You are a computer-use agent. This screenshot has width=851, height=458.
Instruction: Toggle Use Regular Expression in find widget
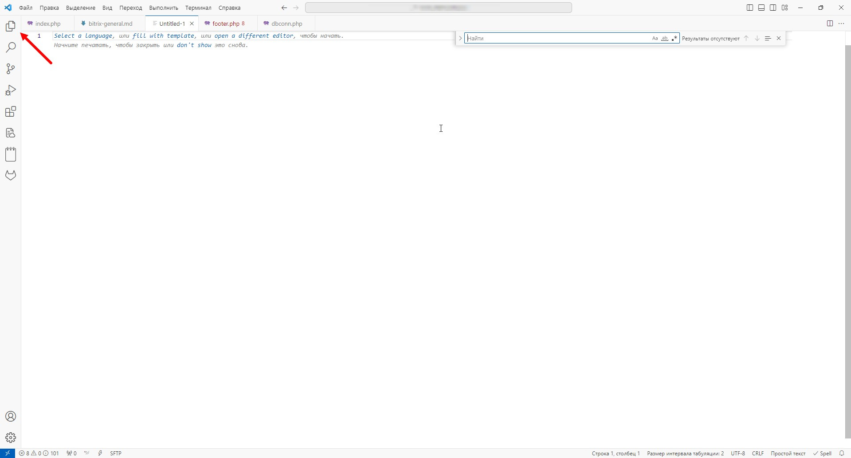(675, 39)
